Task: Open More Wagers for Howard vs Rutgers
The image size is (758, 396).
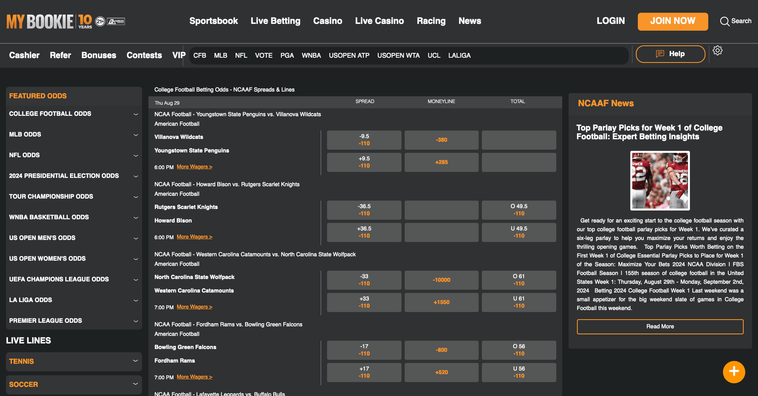Action: 195,237
